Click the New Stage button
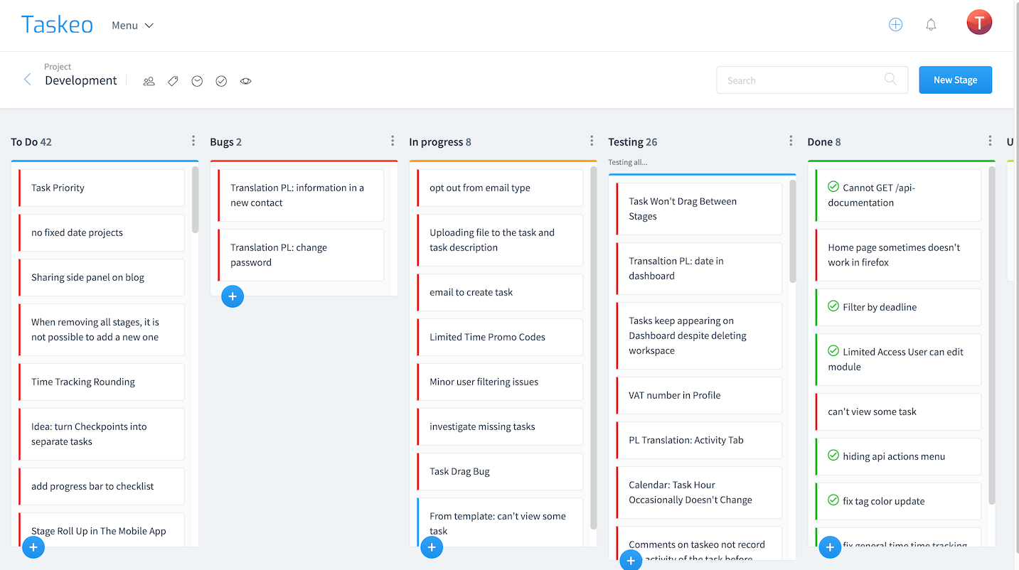 (x=955, y=80)
